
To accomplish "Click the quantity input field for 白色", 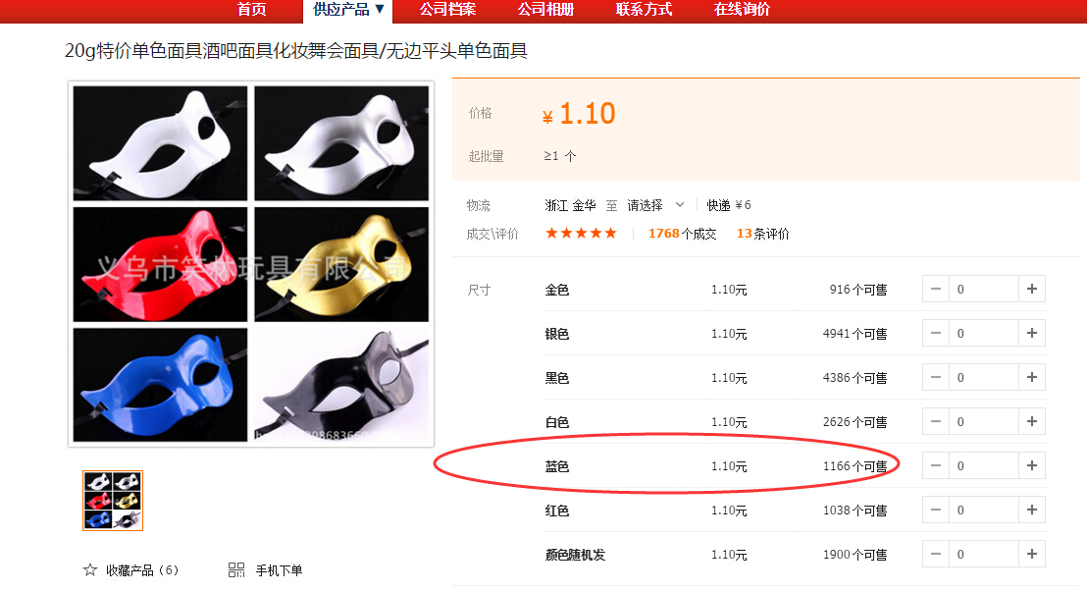I will pos(983,421).
